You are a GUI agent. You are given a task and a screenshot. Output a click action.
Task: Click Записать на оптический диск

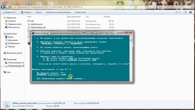pos(58,12)
